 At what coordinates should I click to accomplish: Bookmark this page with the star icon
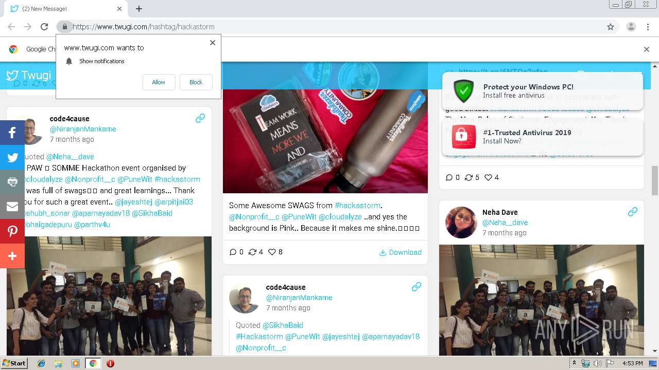click(x=611, y=27)
